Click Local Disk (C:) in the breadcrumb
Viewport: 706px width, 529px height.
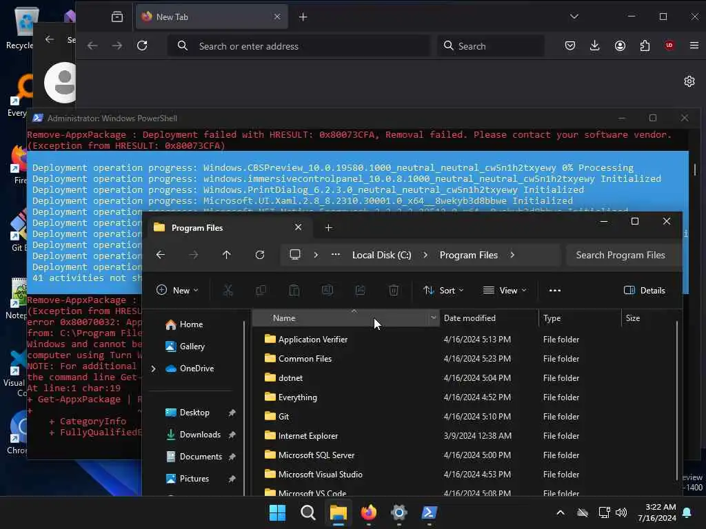(382, 255)
